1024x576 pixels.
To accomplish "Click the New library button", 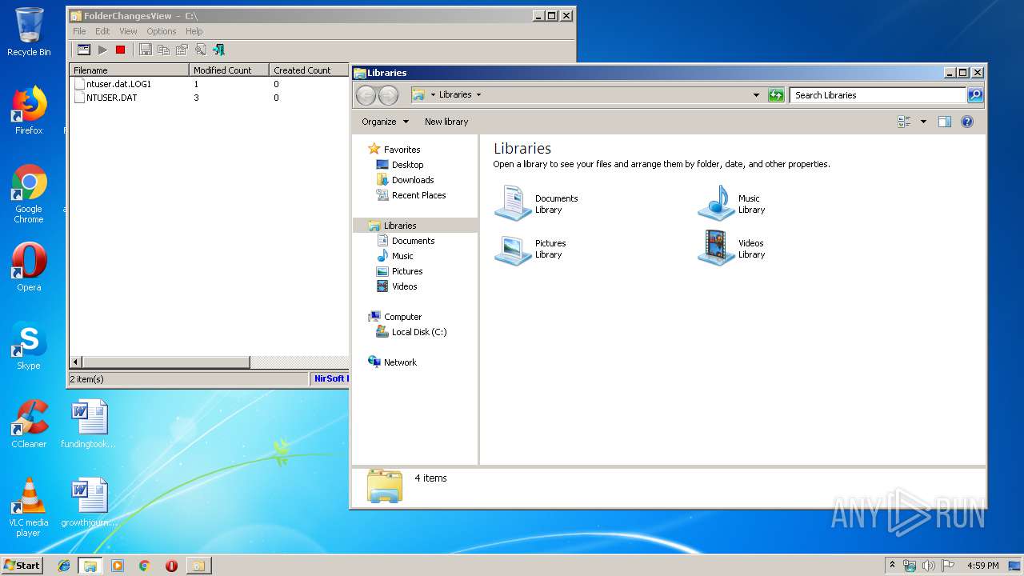I will coord(446,122).
